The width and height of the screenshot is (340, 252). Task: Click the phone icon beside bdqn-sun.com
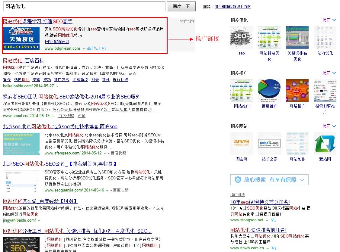click(96, 48)
